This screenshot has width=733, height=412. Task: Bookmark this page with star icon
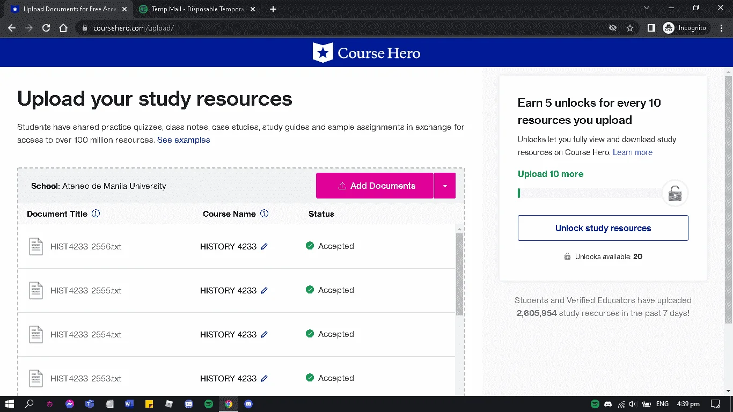click(x=630, y=28)
